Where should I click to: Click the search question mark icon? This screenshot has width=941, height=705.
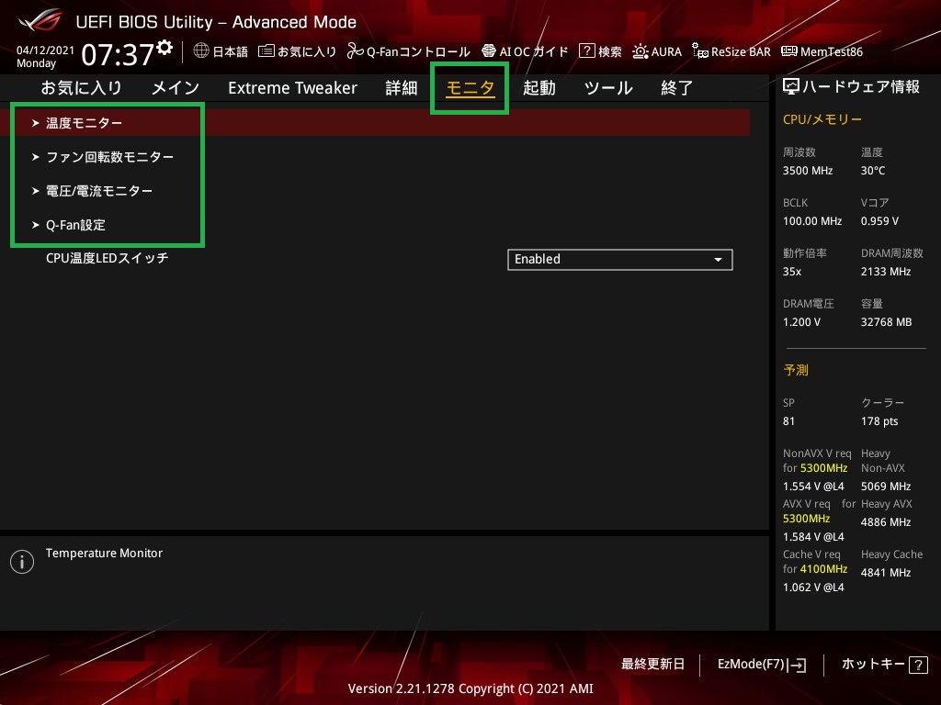(x=586, y=51)
